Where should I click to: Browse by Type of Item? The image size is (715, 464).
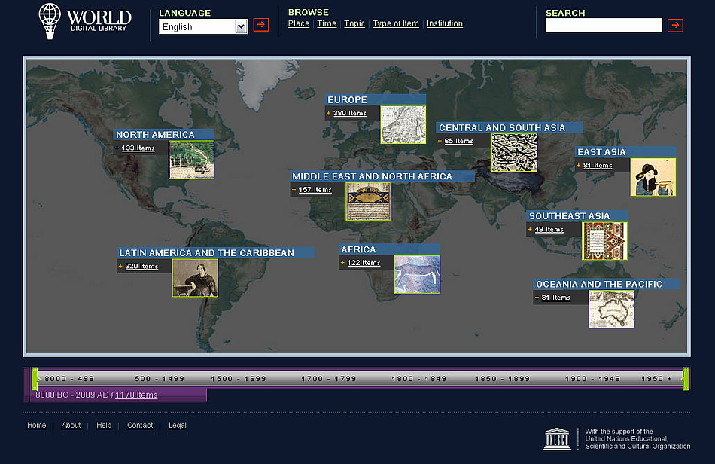(396, 23)
